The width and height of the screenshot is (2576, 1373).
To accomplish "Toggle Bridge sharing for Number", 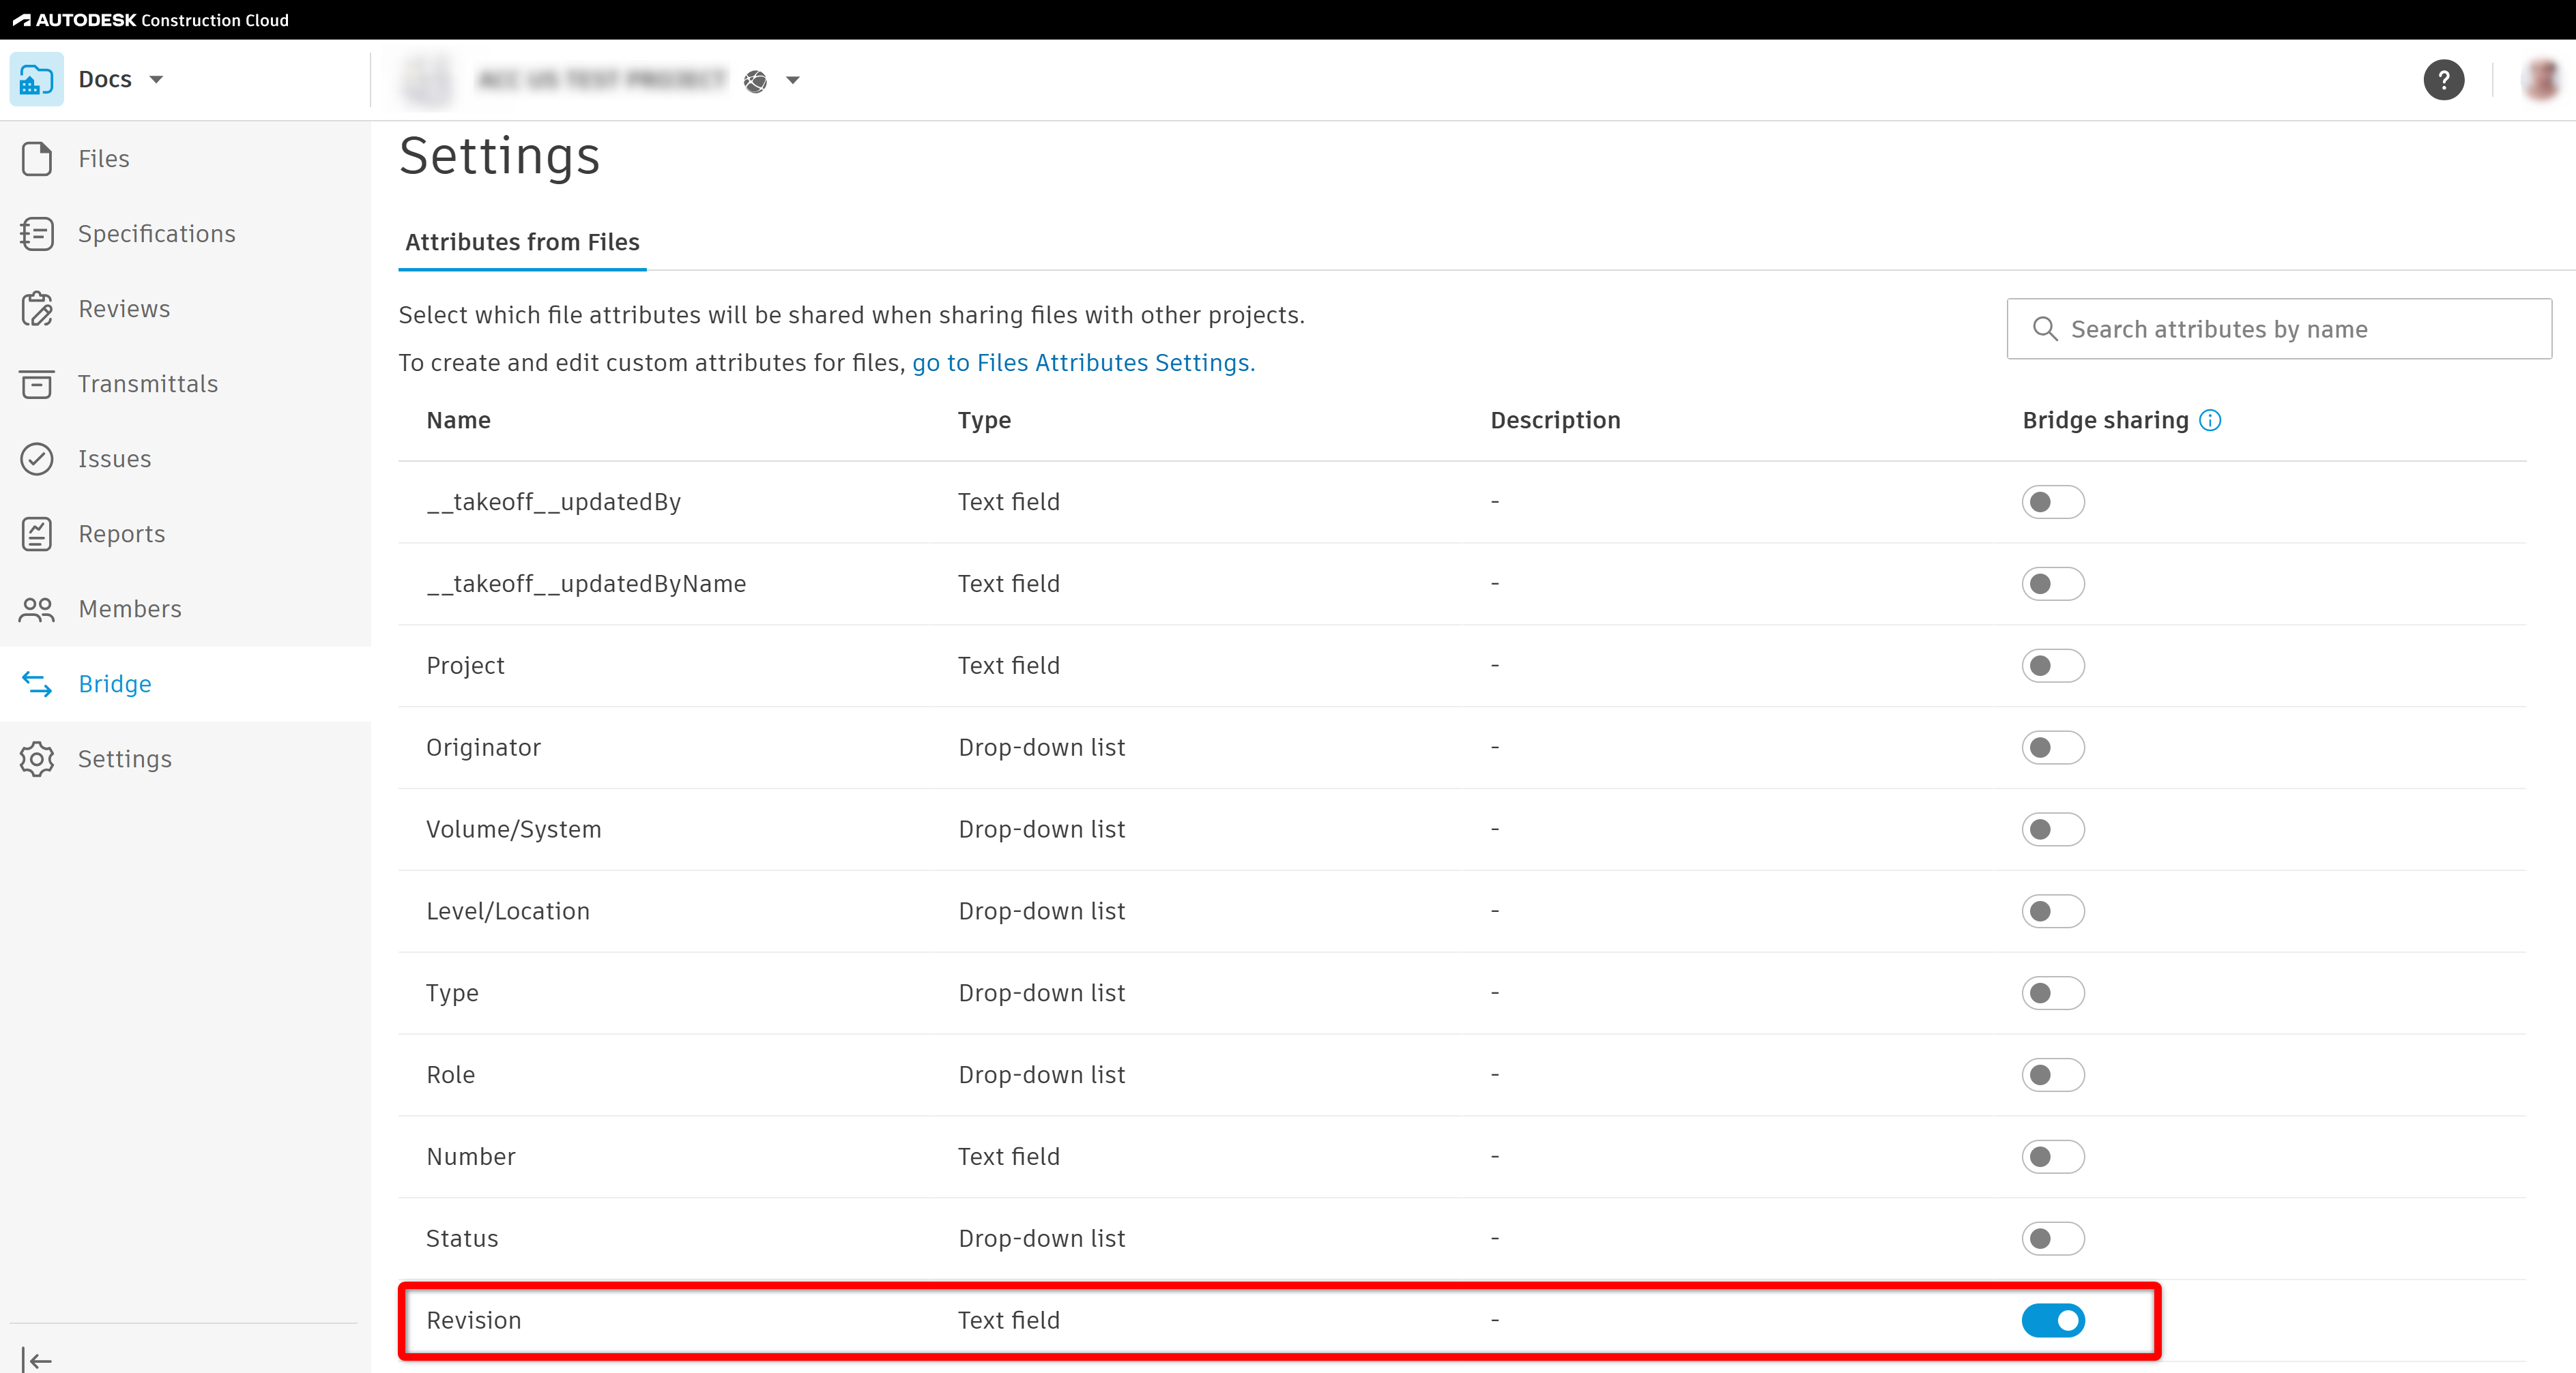I will point(2053,1156).
